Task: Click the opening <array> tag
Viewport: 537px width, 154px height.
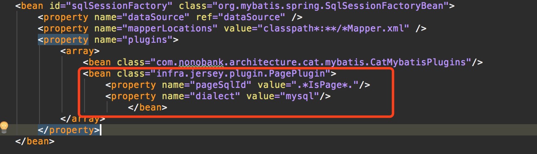Action: tap(80, 51)
